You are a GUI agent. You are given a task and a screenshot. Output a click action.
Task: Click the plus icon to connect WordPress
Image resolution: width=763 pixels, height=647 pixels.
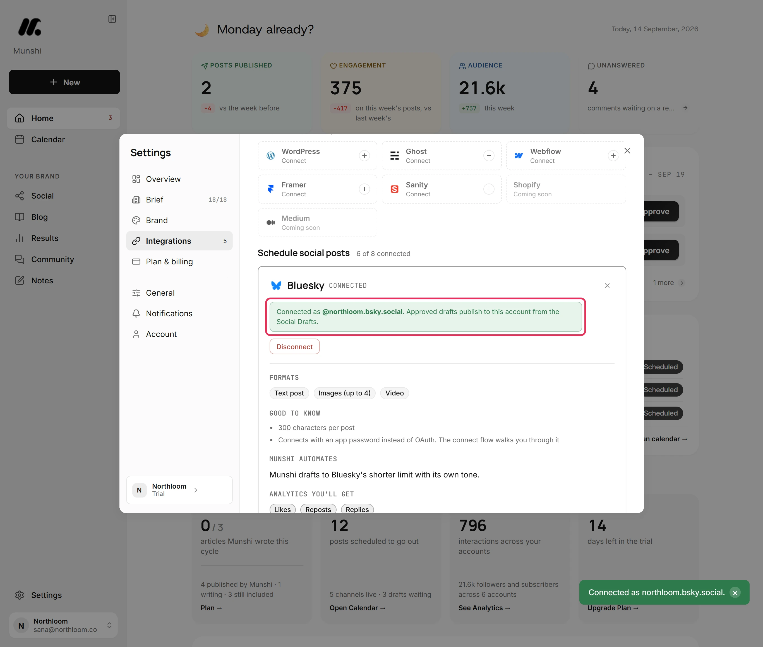364,156
